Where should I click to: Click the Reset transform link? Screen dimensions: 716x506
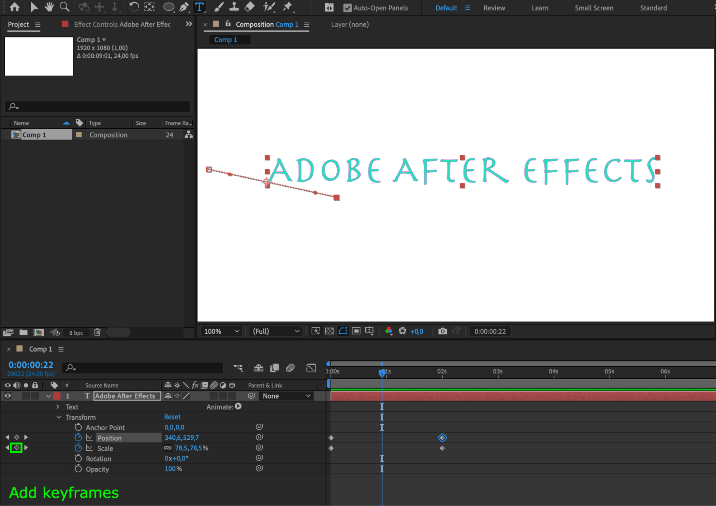click(x=172, y=417)
